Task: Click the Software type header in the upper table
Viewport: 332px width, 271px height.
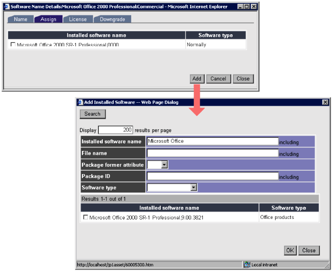Action: click(x=216, y=35)
